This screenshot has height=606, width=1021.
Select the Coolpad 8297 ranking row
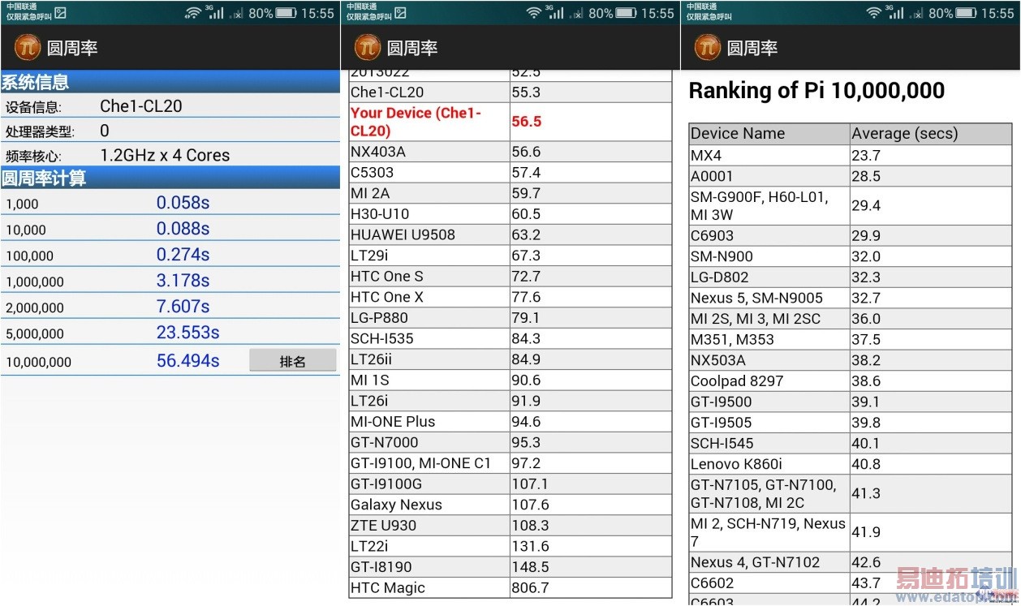[851, 380]
